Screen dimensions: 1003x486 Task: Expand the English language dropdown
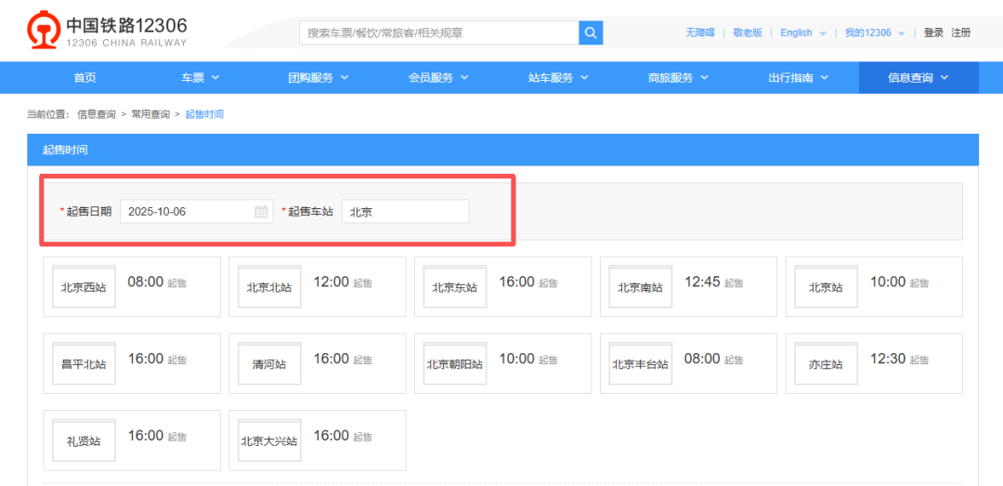coord(803,33)
